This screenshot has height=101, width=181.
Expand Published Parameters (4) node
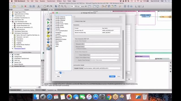(12, 24)
